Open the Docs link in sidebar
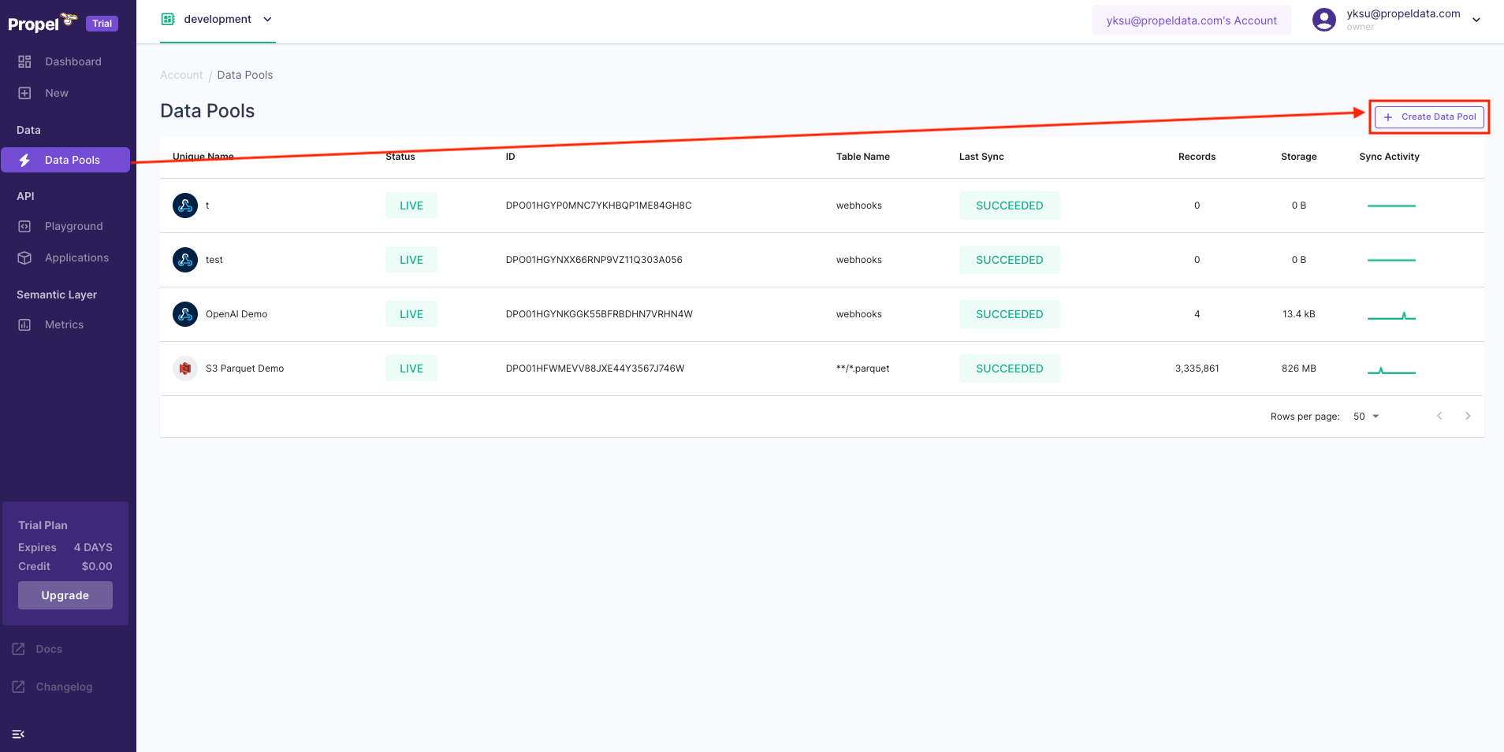1504x752 pixels. click(48, 648)
